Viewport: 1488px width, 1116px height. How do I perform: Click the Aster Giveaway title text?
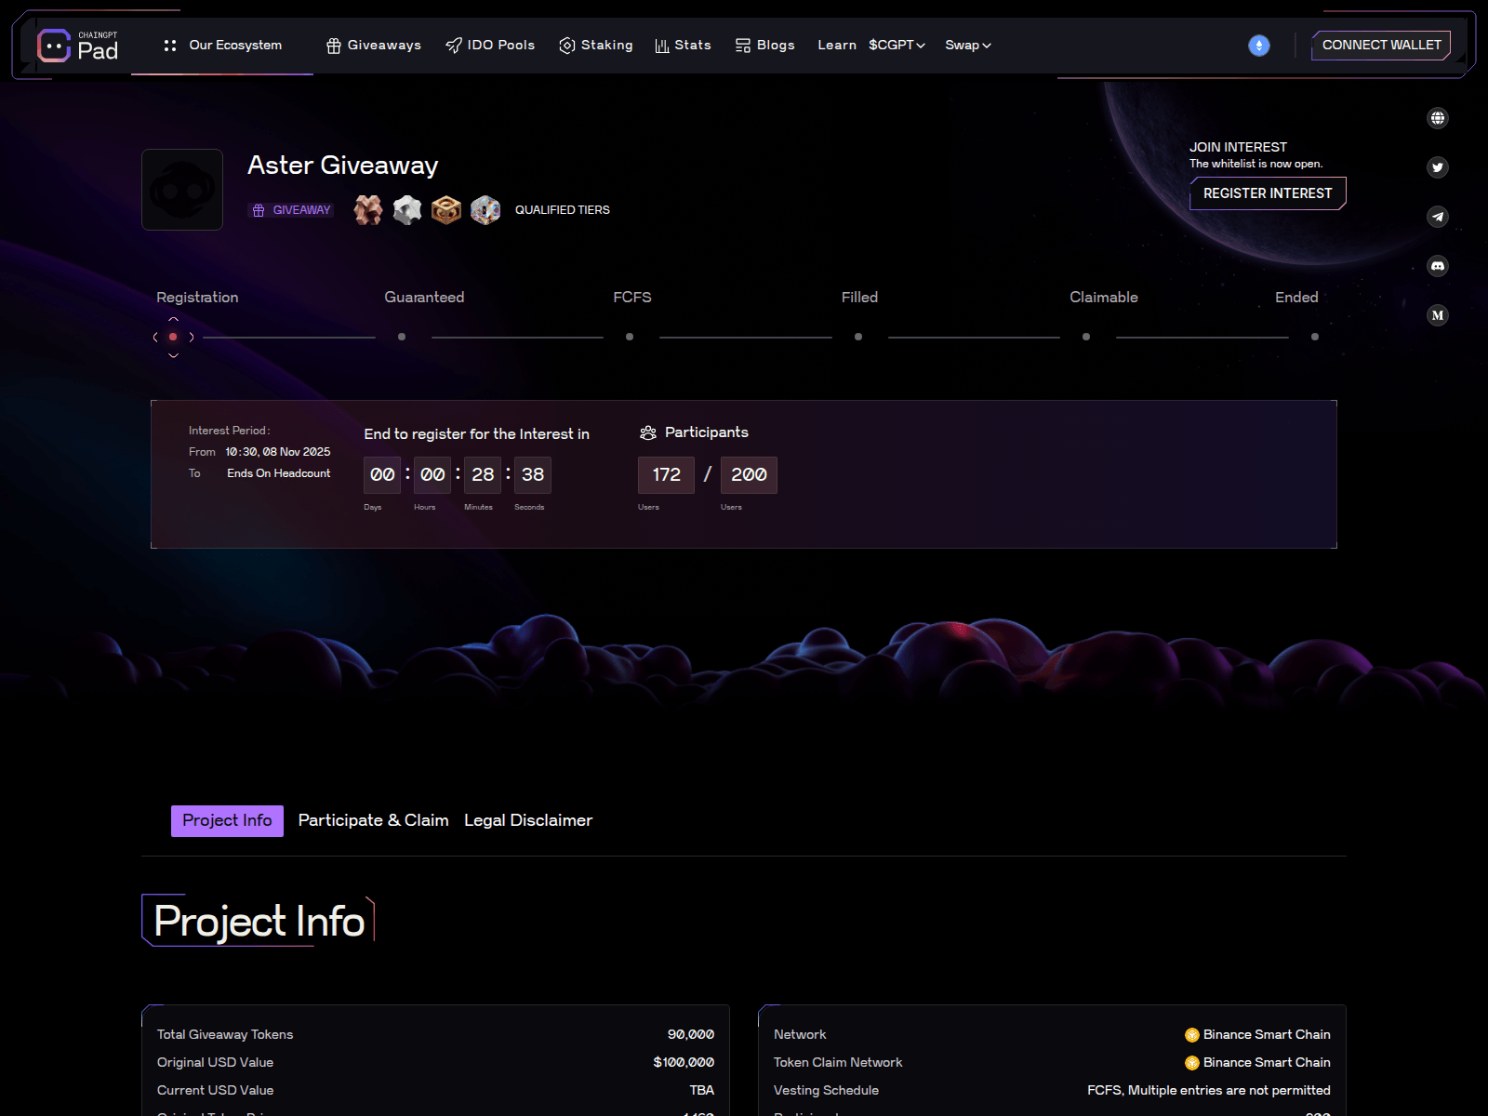342,166
